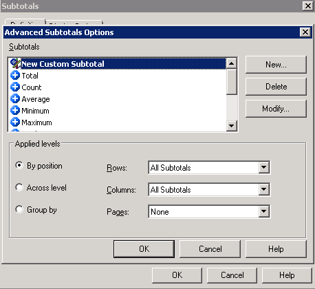Click the plus icon beside Minimum
The image size is (315, 289).
[15, 110]
